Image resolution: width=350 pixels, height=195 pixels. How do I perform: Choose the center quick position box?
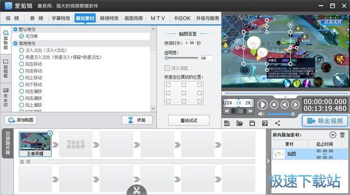pyautogui.click(x=184, y=93)
